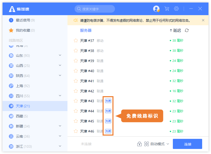Viewport: 211px width, 154px height.
Task: Expand the 浙江 region list
Action: [60, 146]
